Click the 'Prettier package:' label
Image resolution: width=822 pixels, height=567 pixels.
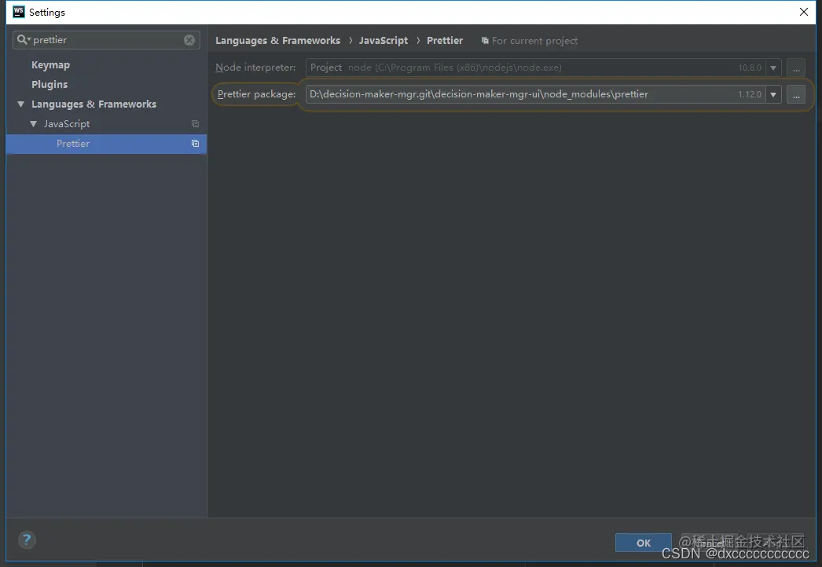click(x=256, y=94)
